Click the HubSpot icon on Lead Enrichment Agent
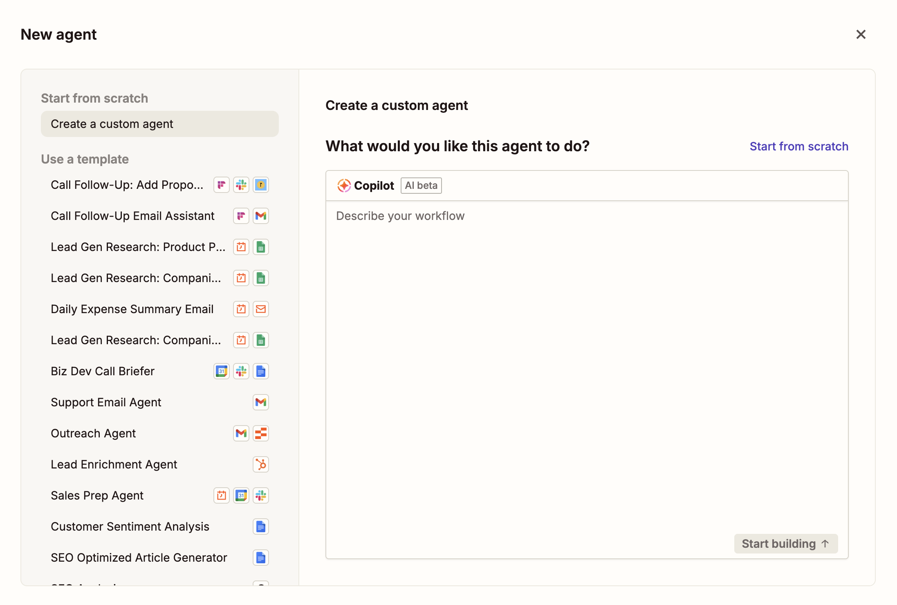Screen dimensions: 897x605 260,464
